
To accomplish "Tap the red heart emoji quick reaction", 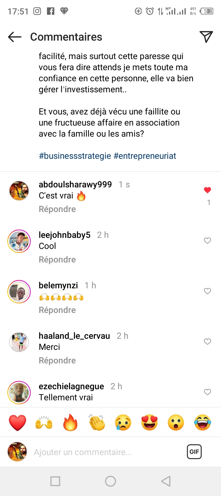I will (x=17, y=422).
